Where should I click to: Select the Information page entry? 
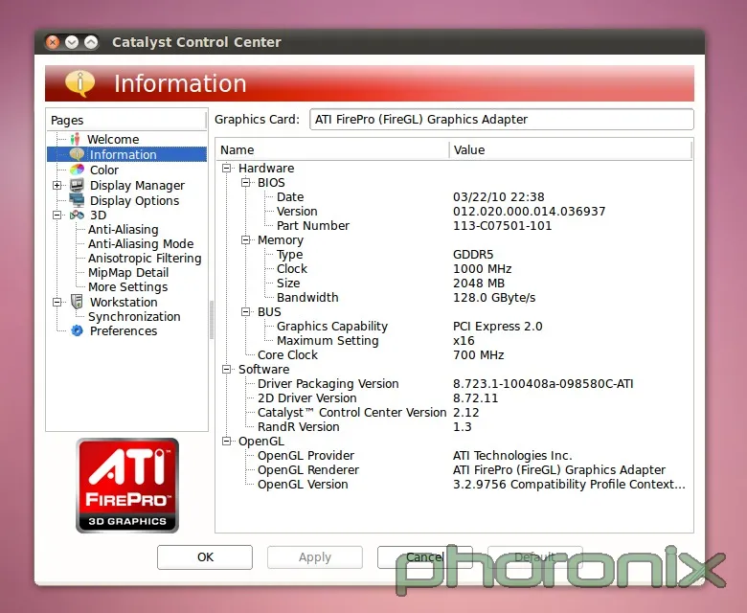click(123, 154)
